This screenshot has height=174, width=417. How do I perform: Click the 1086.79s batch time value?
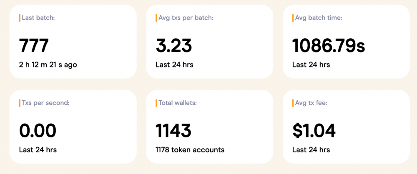point(329,45)
